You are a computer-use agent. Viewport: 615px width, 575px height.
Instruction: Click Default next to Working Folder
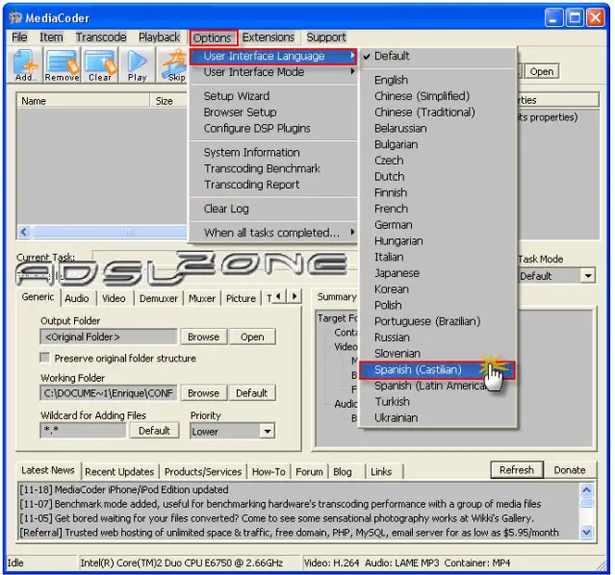[x=252, y=392]
